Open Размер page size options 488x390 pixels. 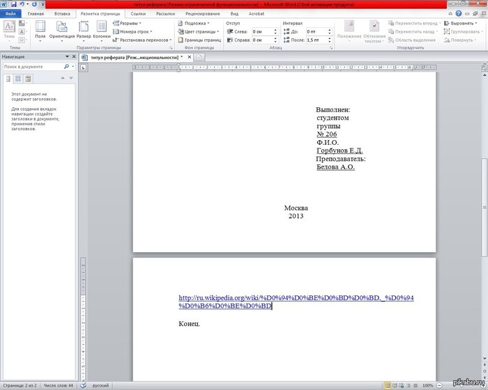[84, 31]
